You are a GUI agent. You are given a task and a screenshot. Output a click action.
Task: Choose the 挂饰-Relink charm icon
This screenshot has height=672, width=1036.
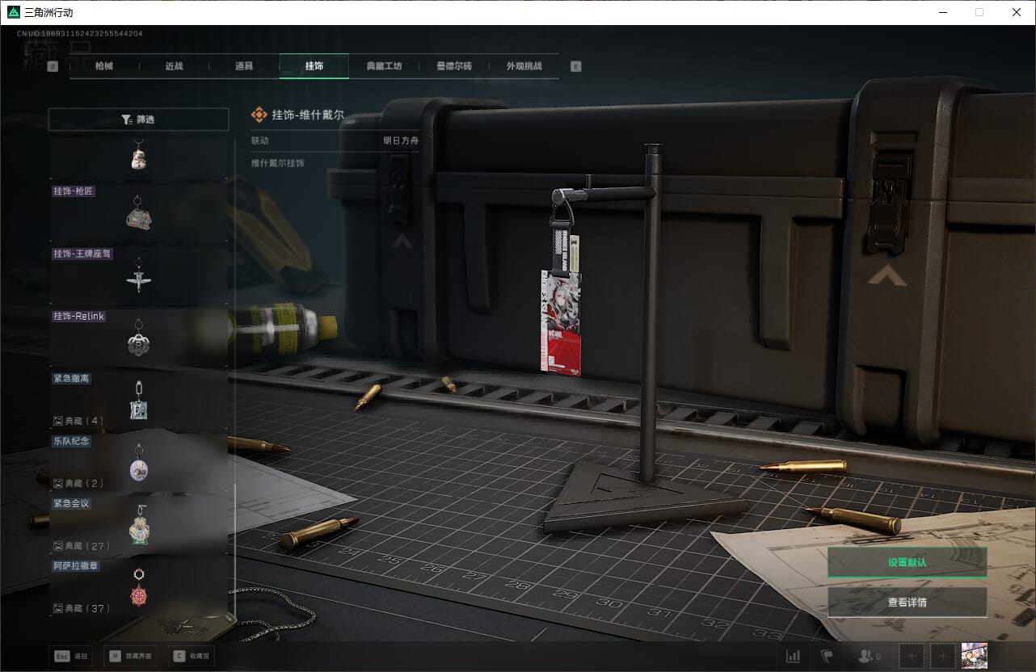pyautogui.click(x=139, y=340)
